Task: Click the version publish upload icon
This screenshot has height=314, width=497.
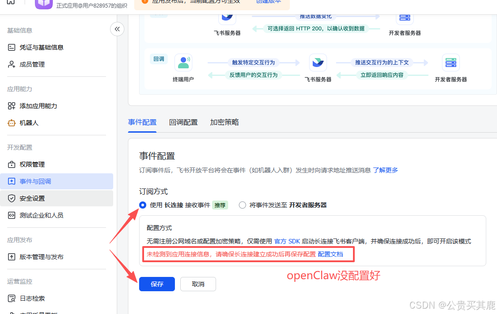Action: (x=12, y=257)
